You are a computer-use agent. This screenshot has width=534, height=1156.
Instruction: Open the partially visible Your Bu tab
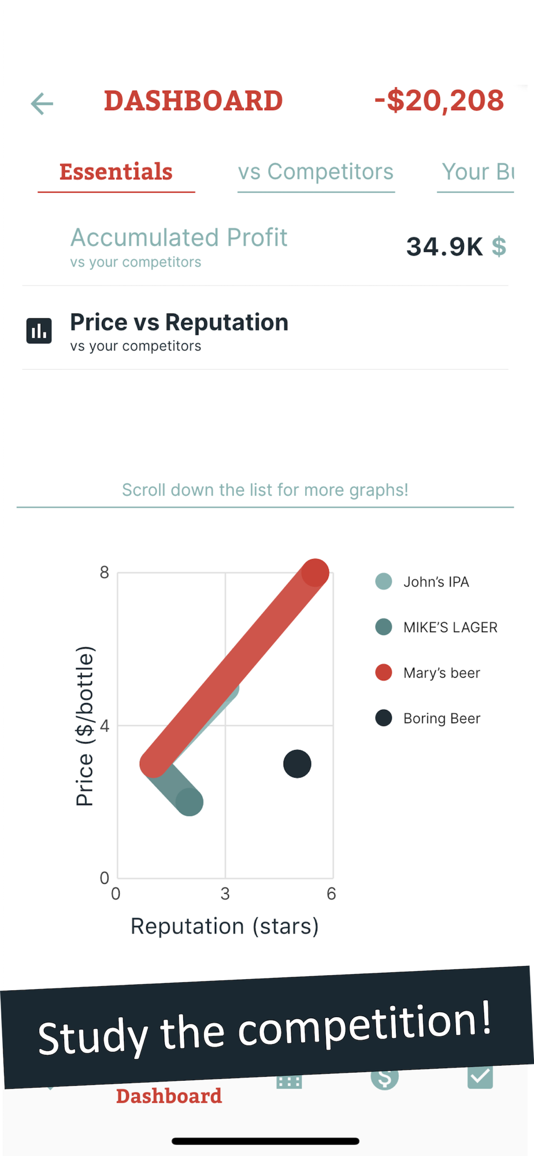(477, 172)
